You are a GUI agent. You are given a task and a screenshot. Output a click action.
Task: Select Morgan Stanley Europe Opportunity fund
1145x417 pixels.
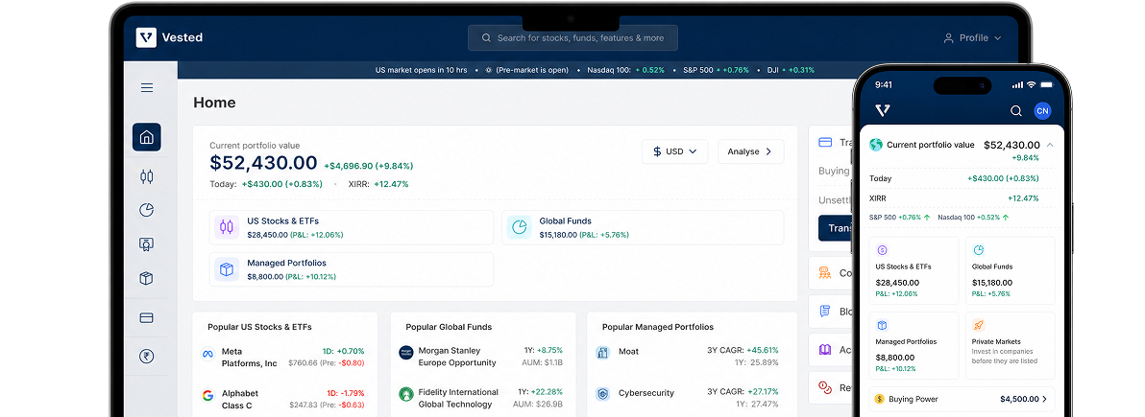point(481,357)
